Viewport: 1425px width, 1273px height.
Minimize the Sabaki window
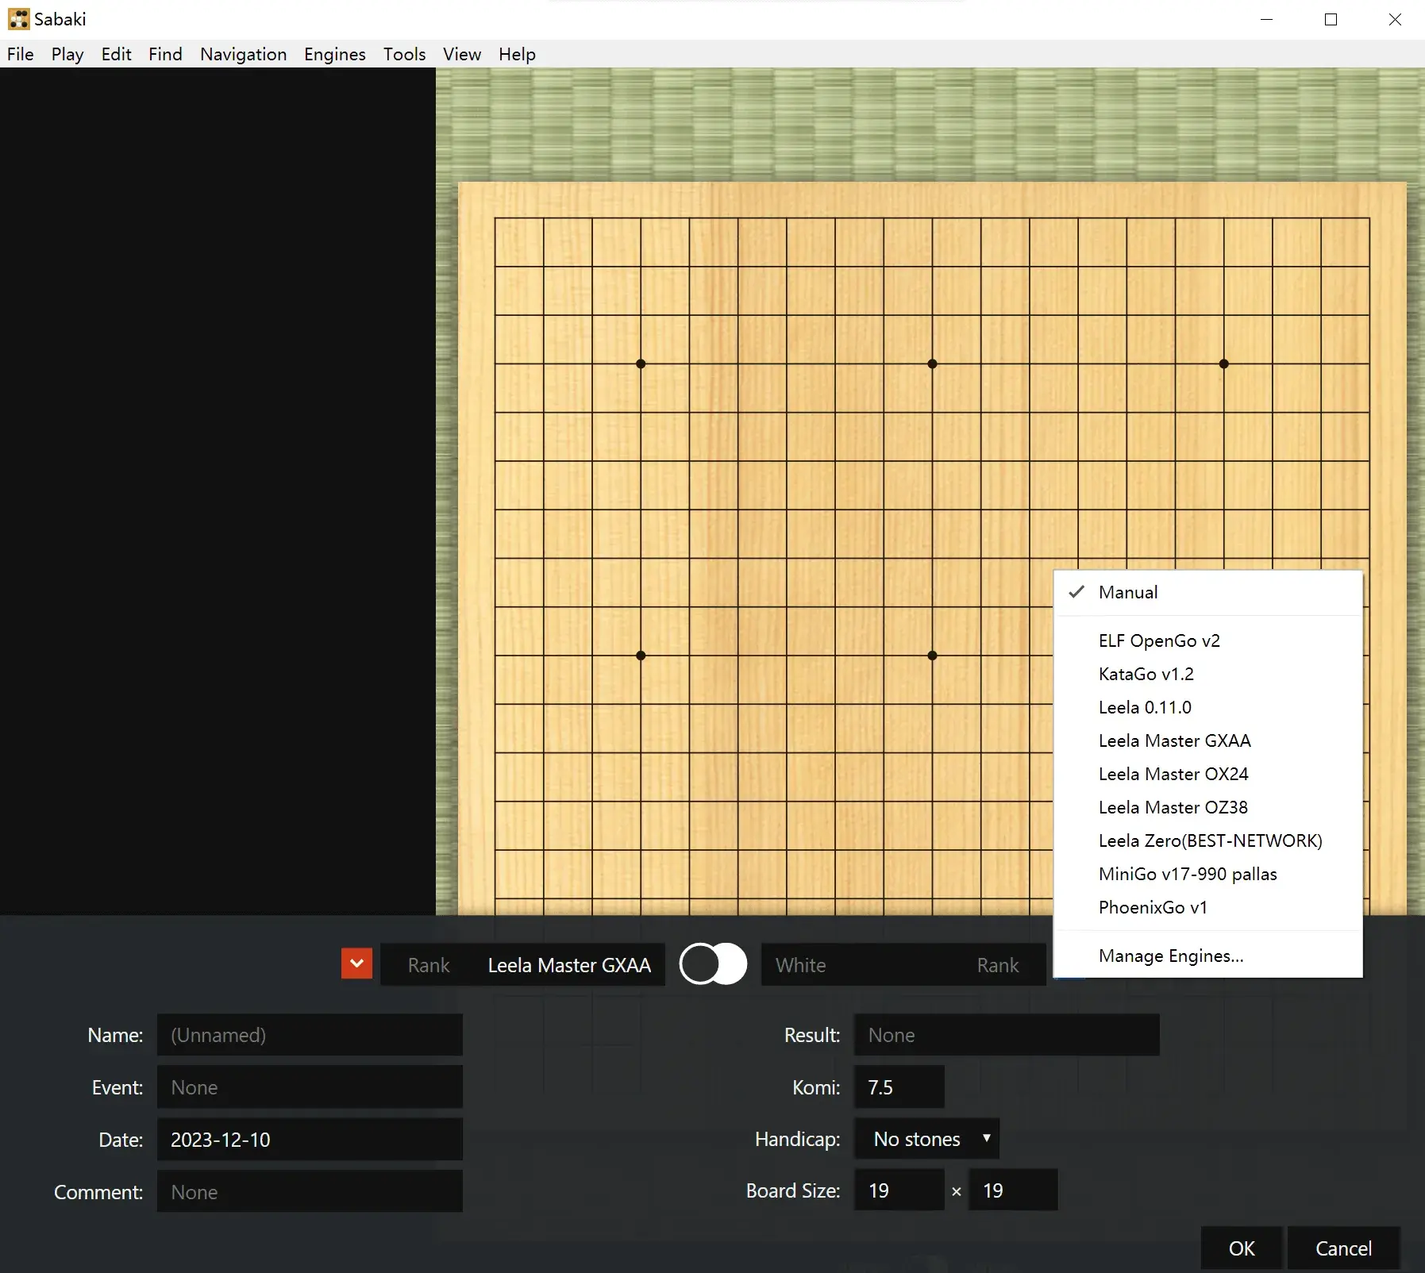1267,19
